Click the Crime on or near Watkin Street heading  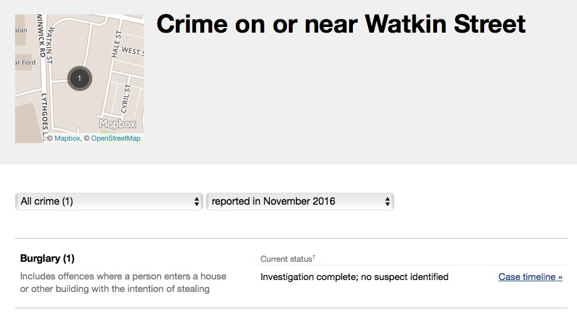[341, 24]
